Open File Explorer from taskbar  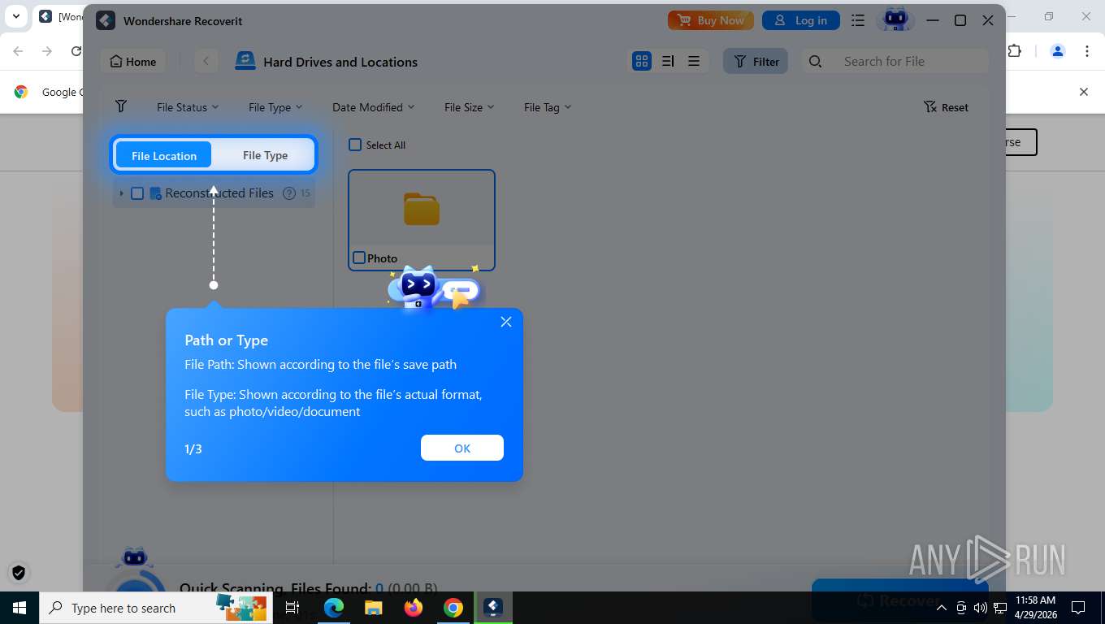373,608
